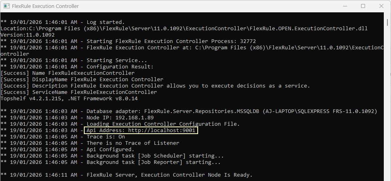The height and width of the screenshot is (181, 391).
Task: Click the 'Starting Service...' log line
Action: 73,60
